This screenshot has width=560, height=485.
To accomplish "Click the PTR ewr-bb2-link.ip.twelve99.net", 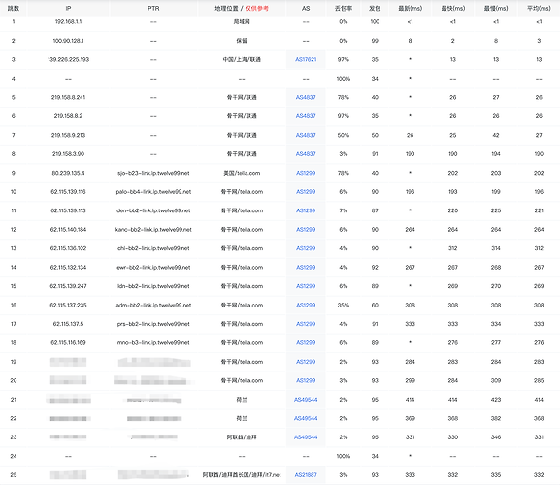I will click(x=153, y=268).
